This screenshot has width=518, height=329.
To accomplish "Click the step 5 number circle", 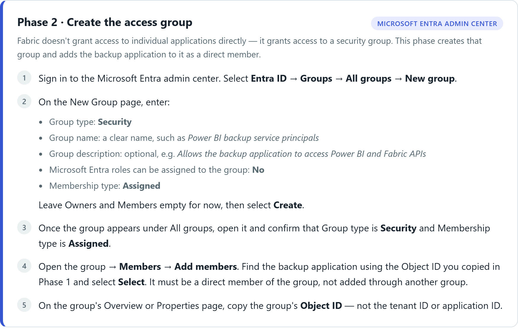I will 24,305.
